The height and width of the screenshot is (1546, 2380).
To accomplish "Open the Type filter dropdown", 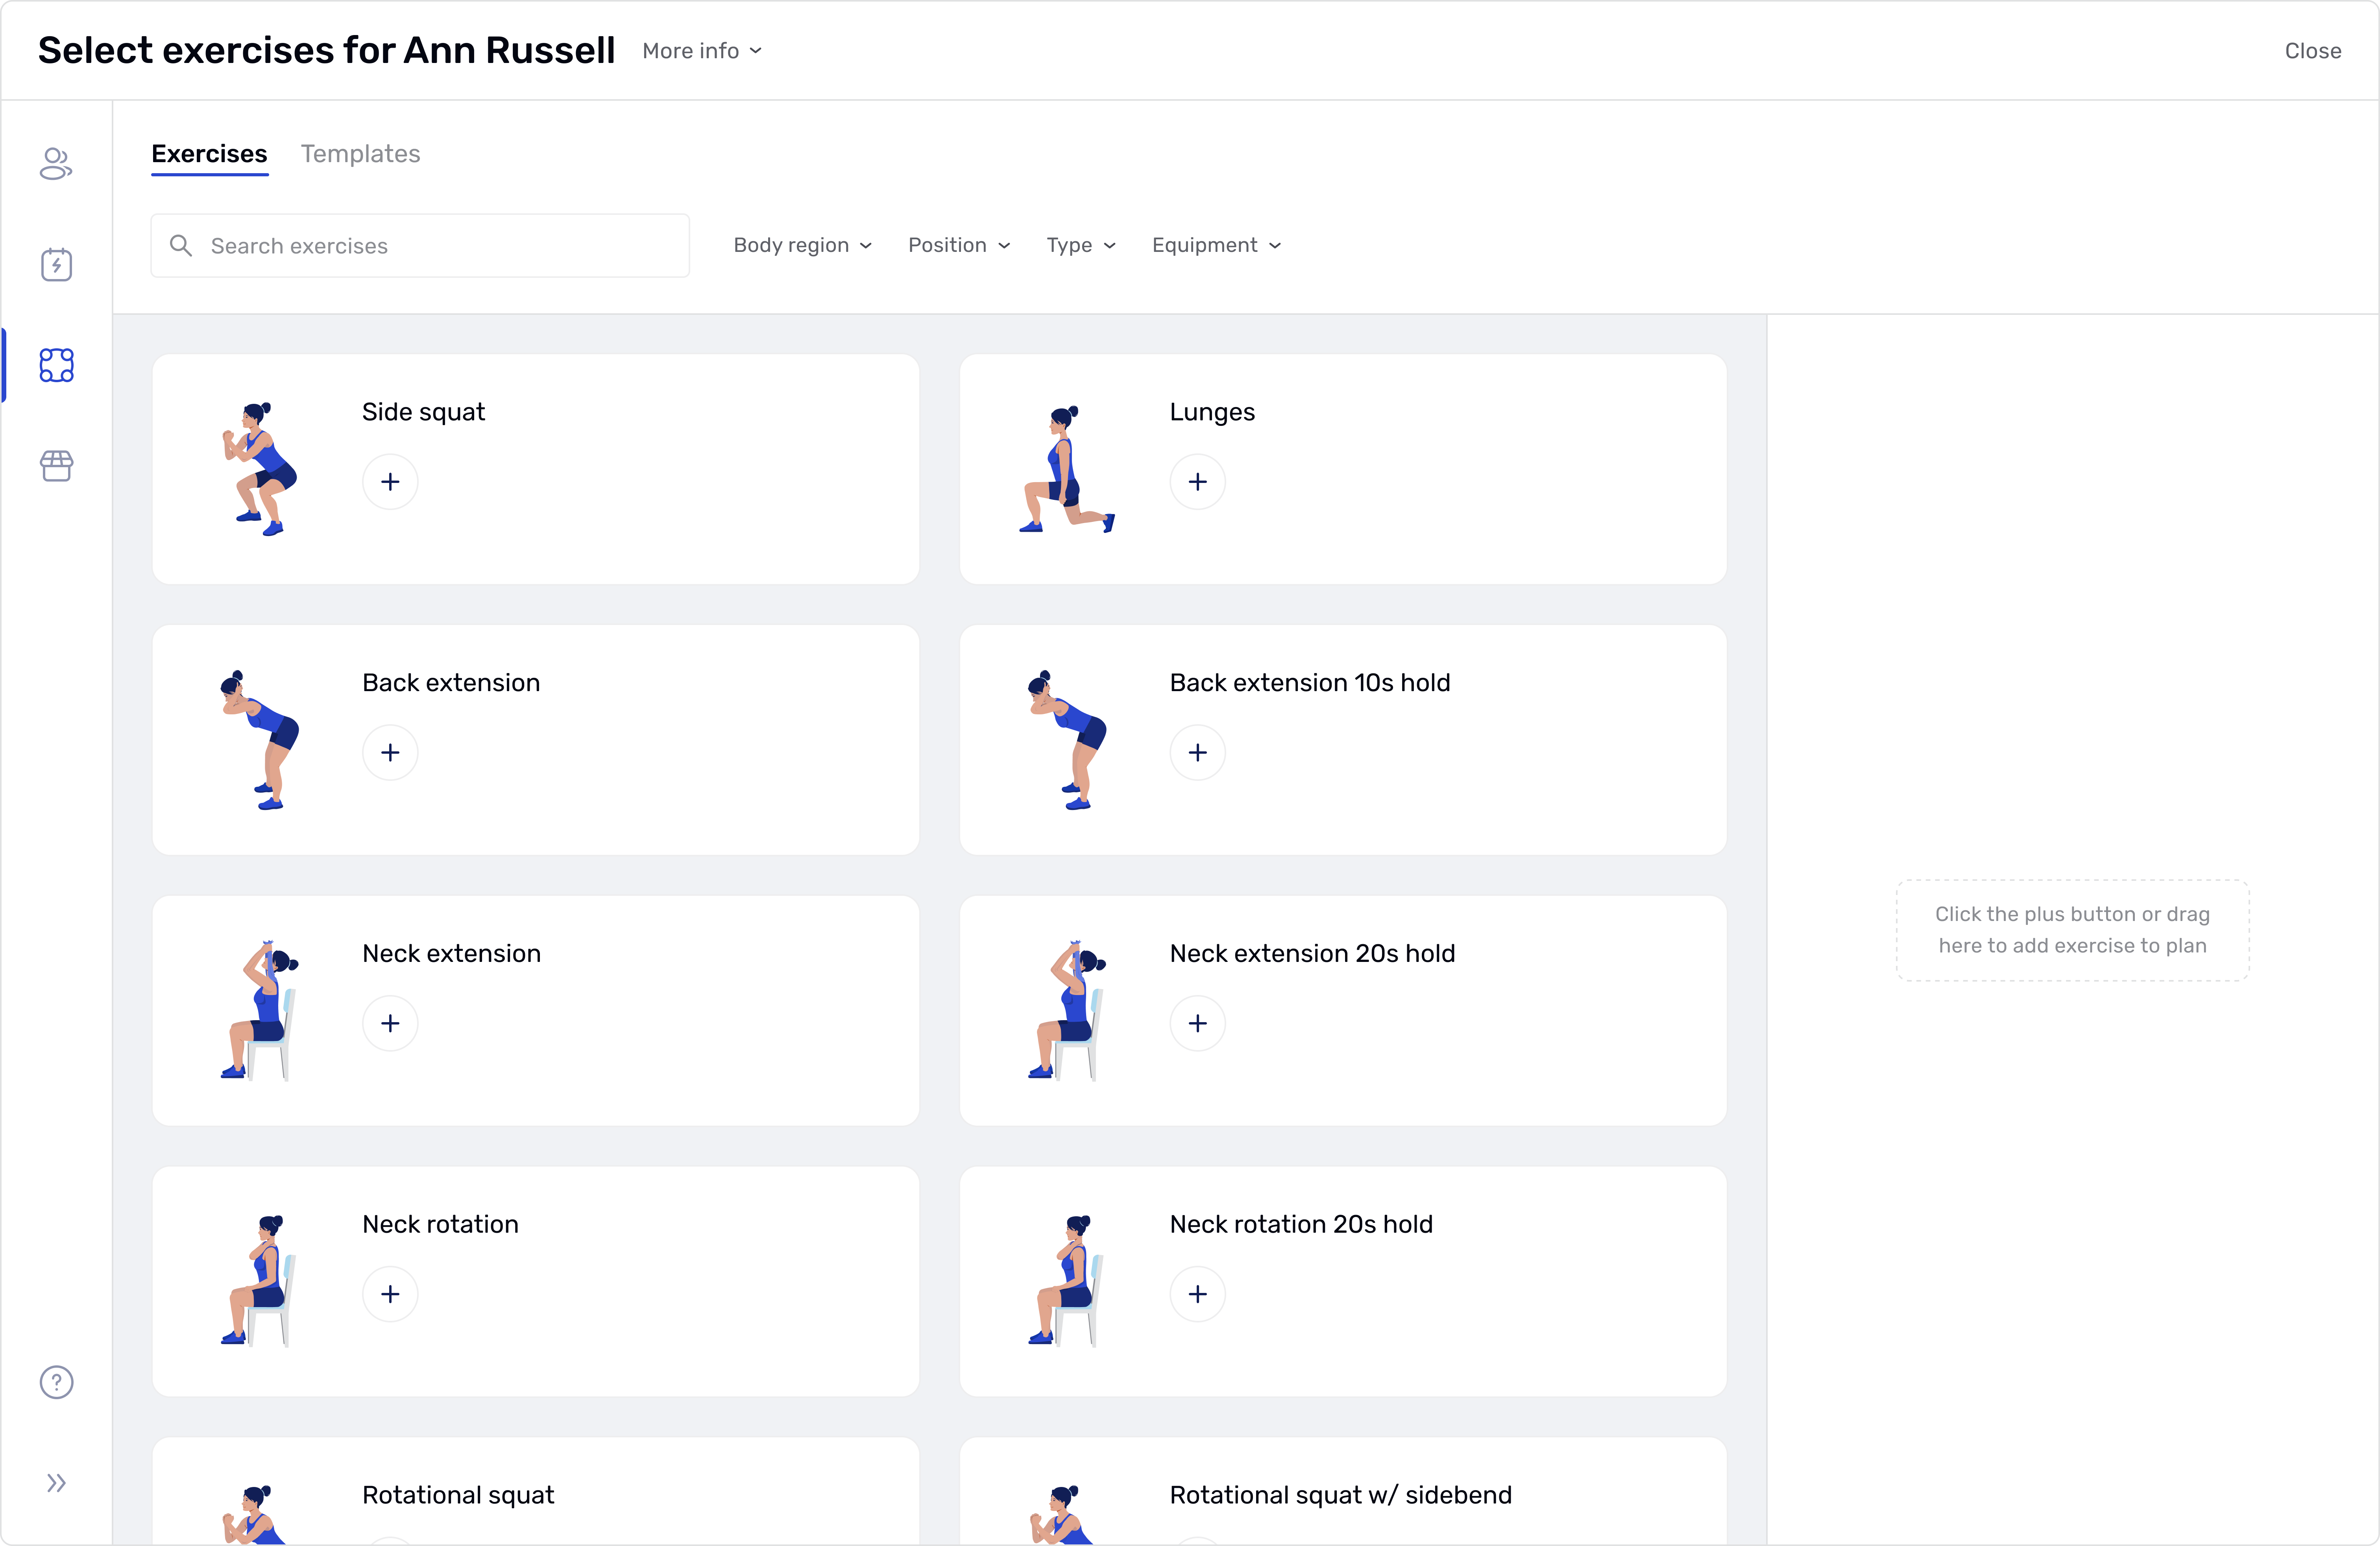I will [1080, 245].
